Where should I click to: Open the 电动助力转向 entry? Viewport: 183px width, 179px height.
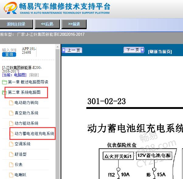(26, 103)
